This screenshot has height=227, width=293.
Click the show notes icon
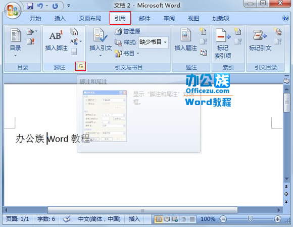coord(74,52)
